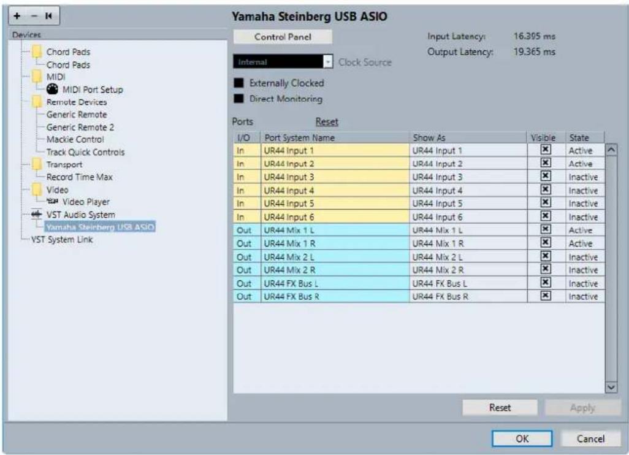Edit Show As name UR44 Input 1
Viewport: 629px width, 455px height.
point(468,150)
